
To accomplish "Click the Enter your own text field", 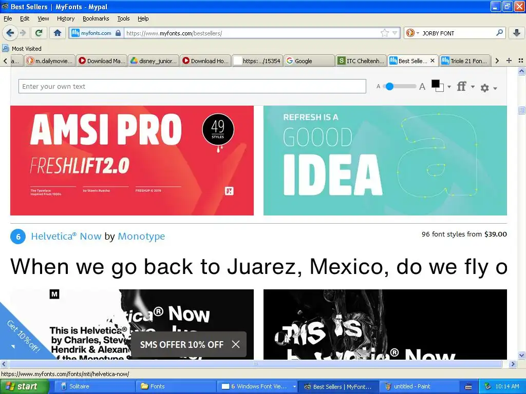I will 192,86.
